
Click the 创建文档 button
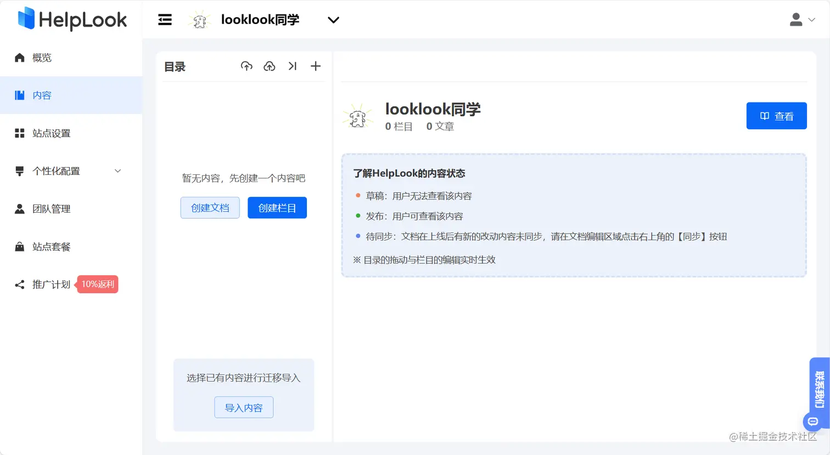(x=210, y=208)
